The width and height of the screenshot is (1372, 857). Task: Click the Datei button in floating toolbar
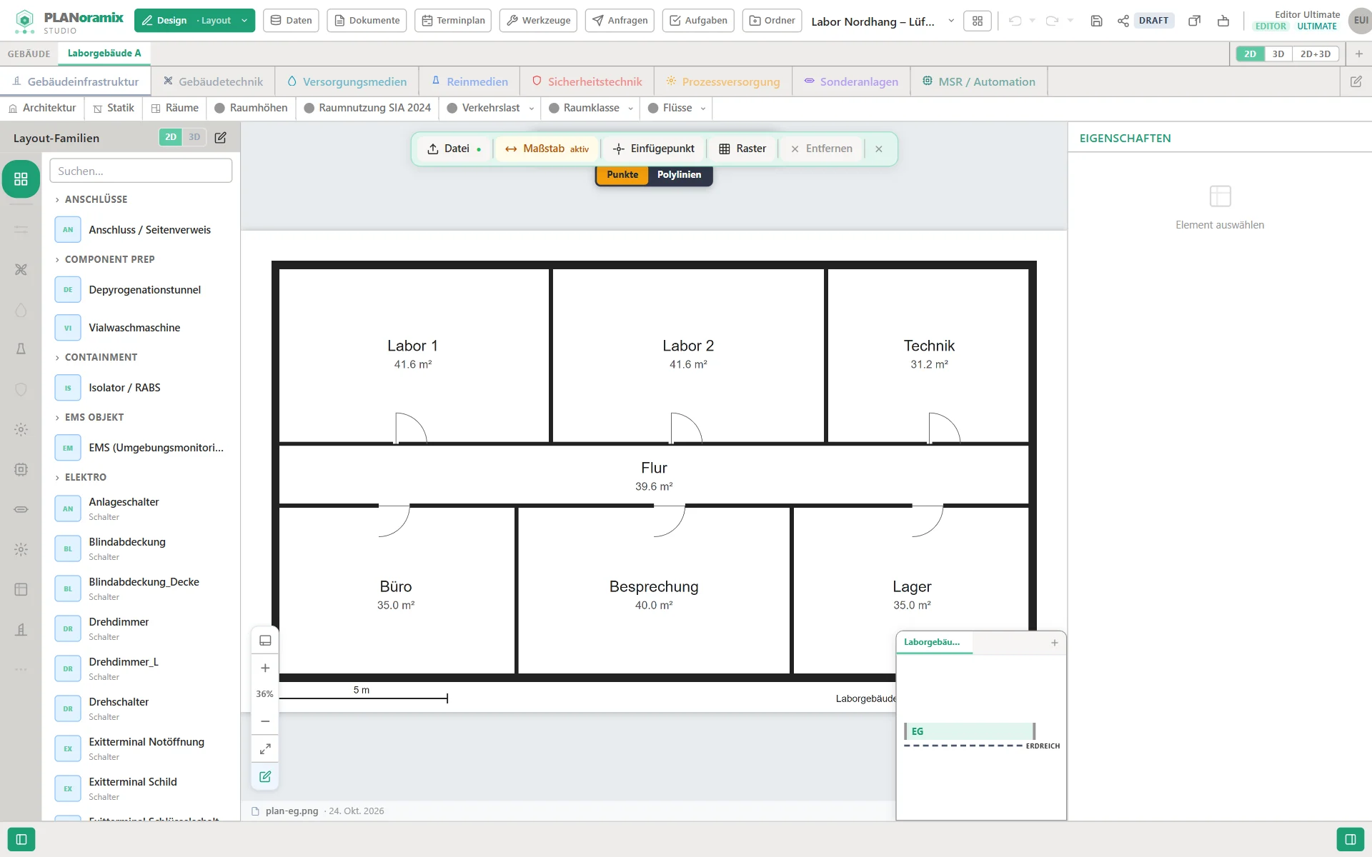[x=454, y=149]
